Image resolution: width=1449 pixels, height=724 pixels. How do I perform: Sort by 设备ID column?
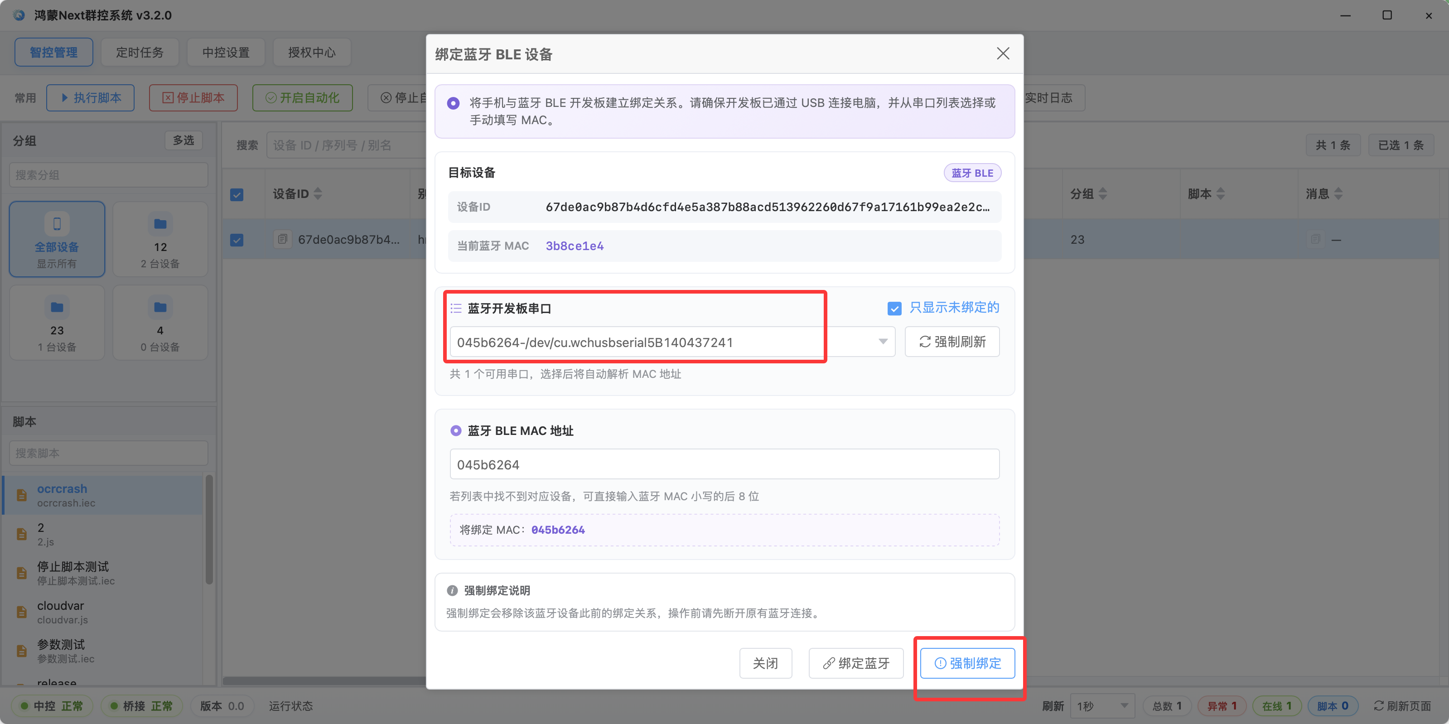pos(318,194)
